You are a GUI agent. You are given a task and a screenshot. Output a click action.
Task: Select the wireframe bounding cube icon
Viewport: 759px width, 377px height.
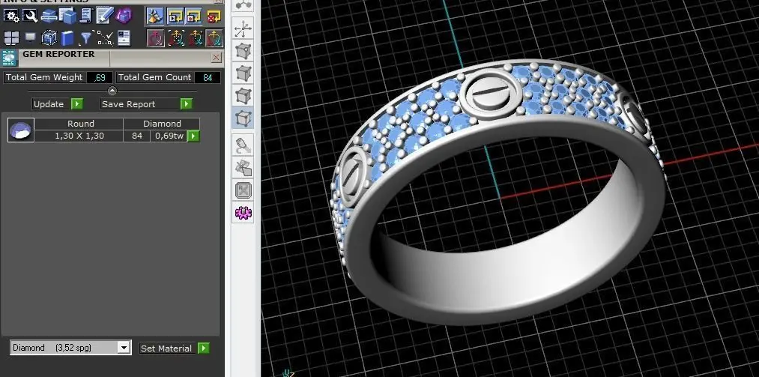49,37
